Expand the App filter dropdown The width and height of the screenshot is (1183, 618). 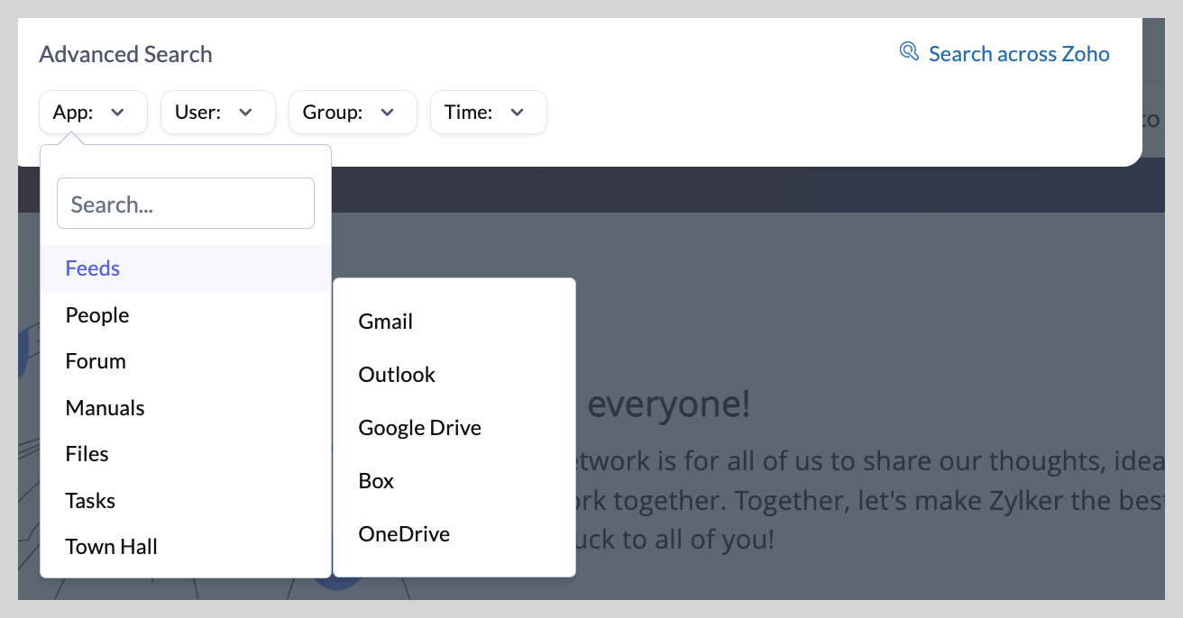click(x=93, y=113)
